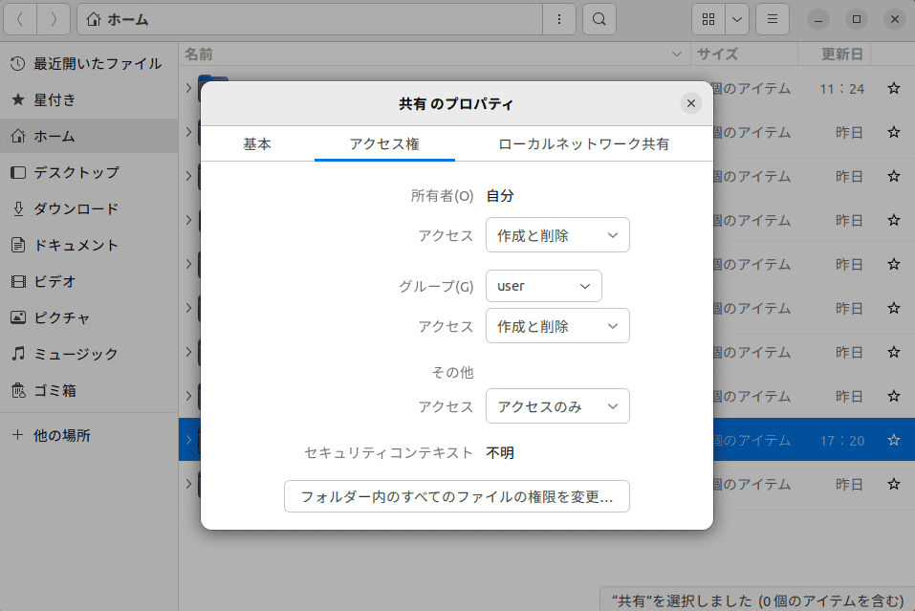This screenshot has width=915, height=611.
Task: Open デスクトップ in the sidebar
Action: click(x=89, y=172)
